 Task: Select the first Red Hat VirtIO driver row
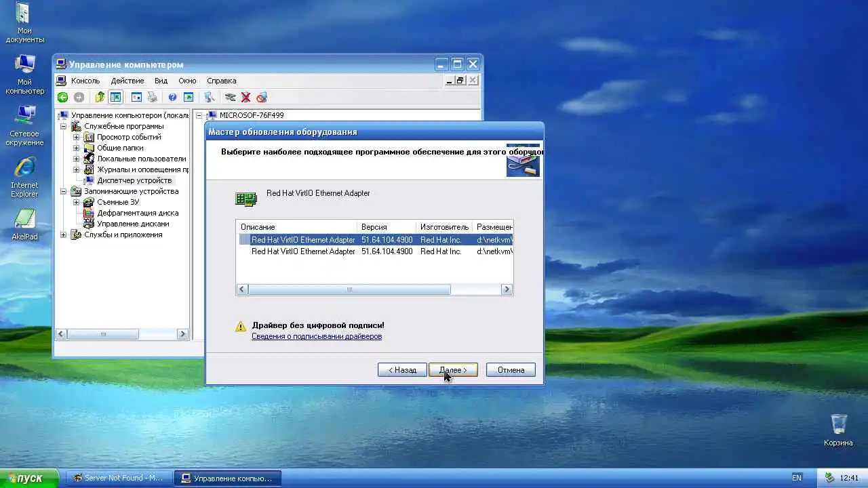point(374,240)
